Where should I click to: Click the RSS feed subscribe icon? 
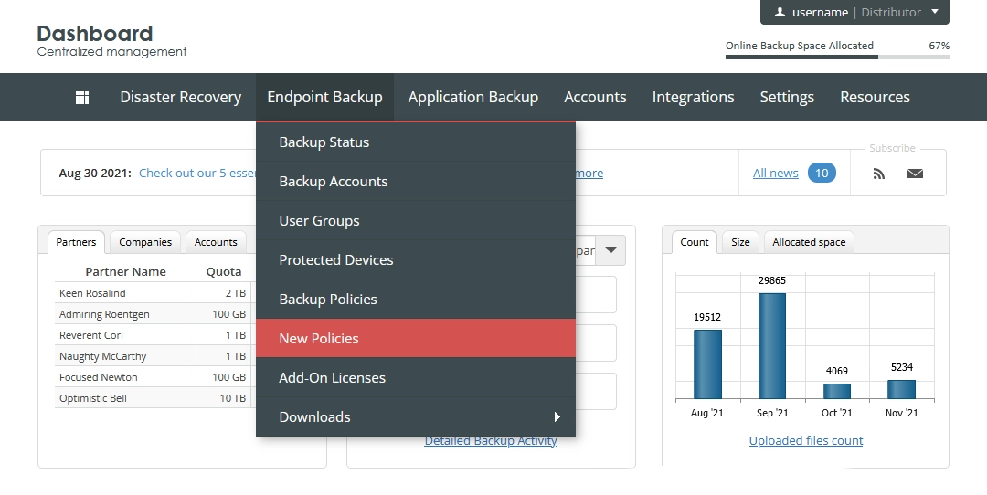[879, 174]
